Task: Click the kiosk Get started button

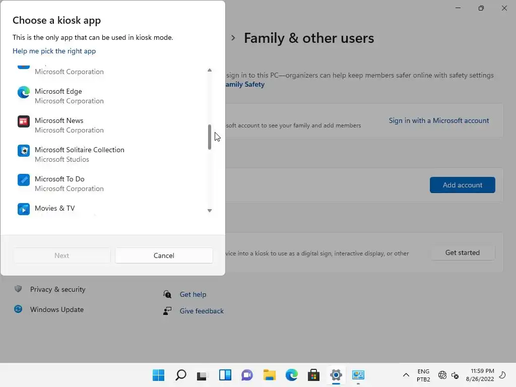Action: click(x=462, y=252)
